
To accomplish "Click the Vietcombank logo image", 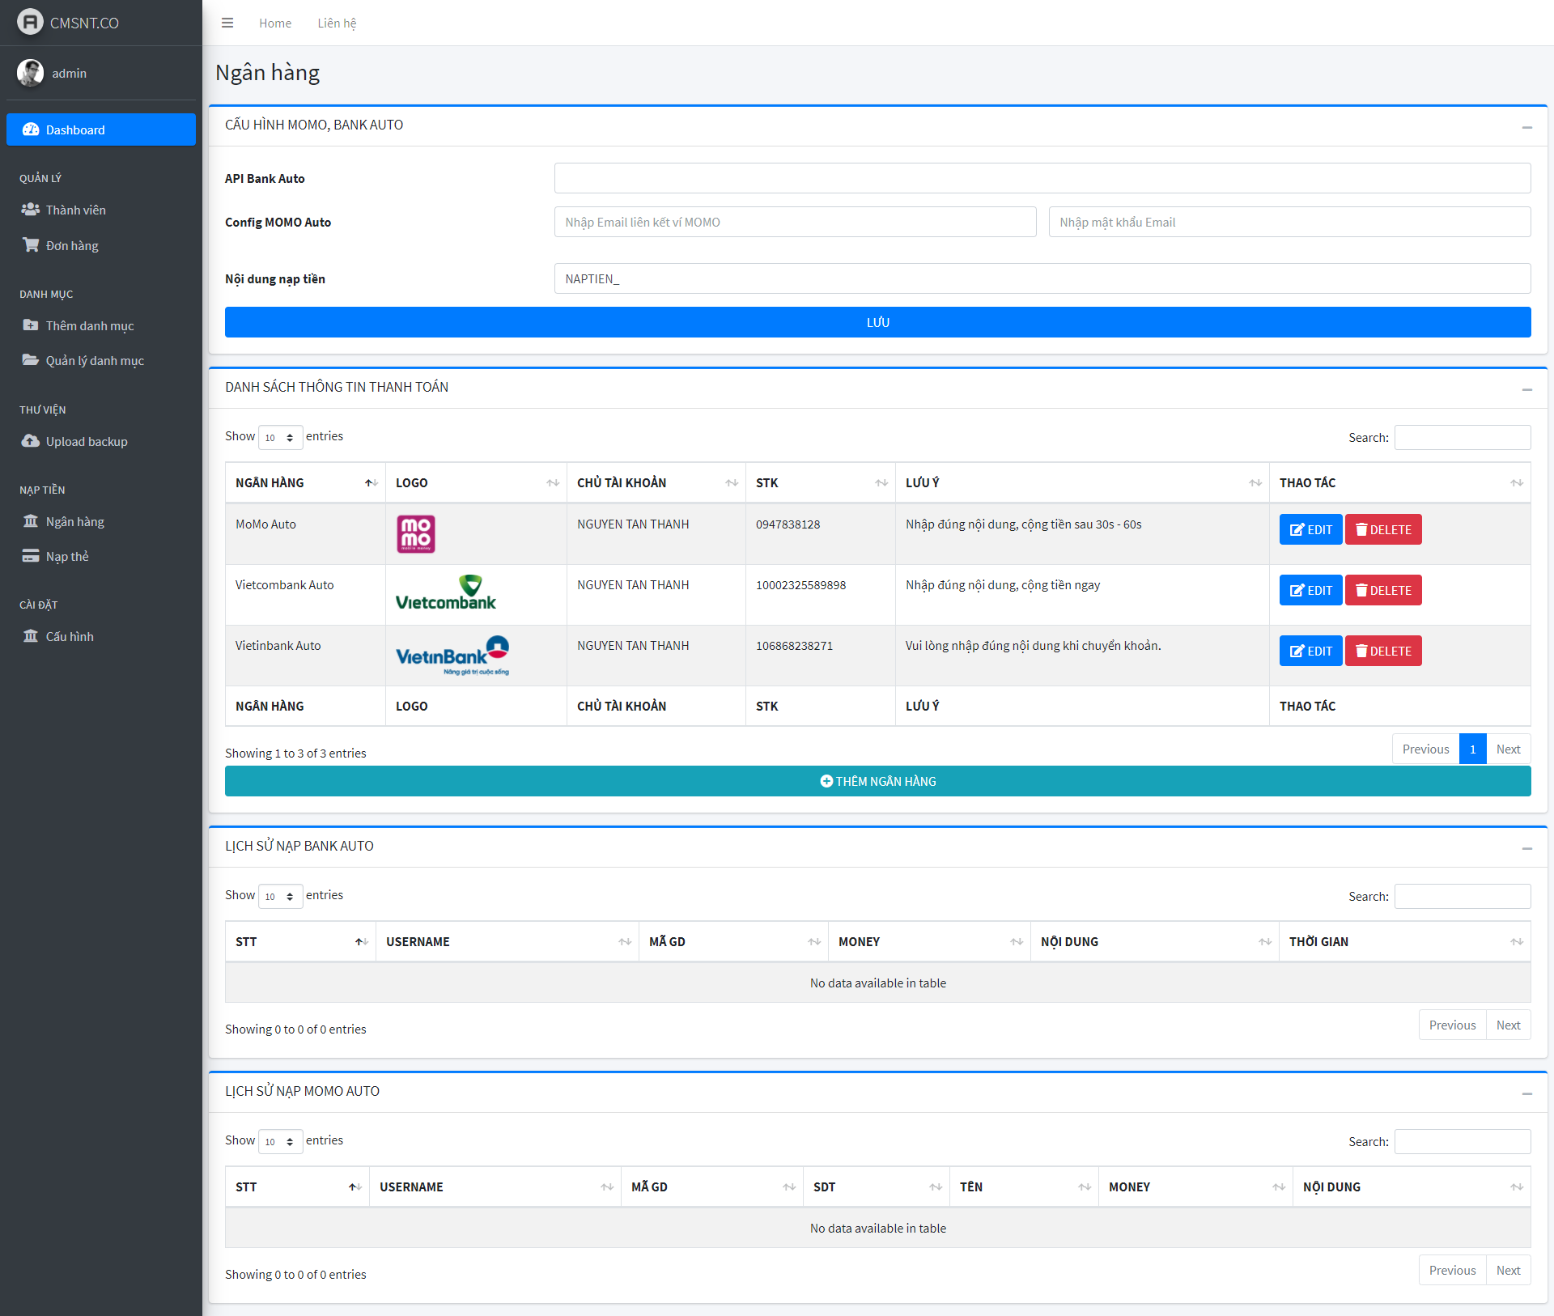I will tap(445, 593).
